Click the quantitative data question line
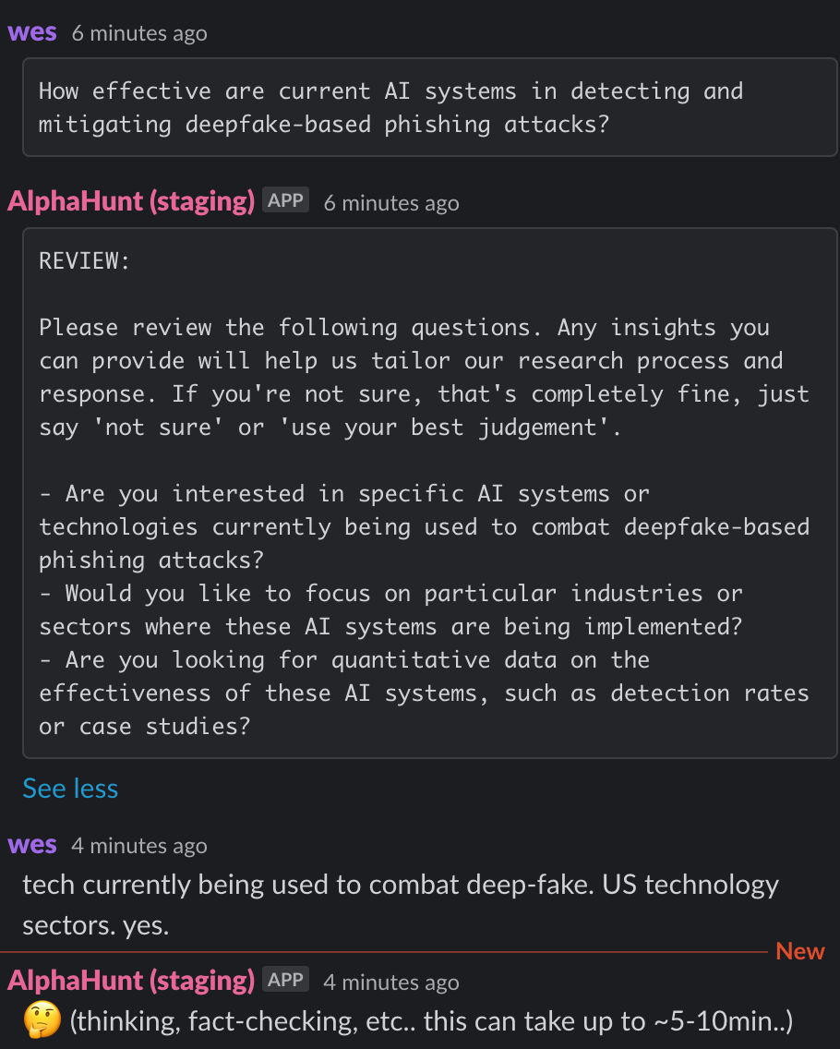Screen dimensions: 840x1049 424,693
